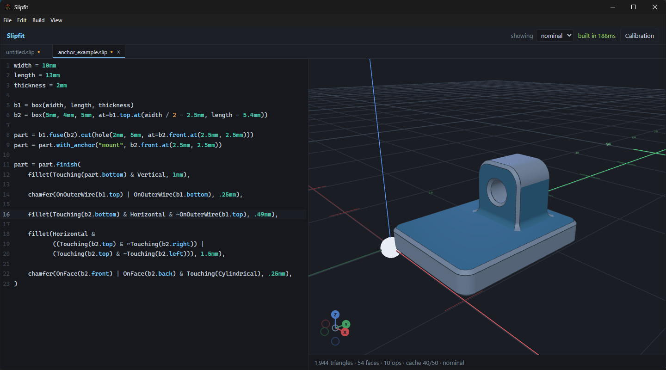Click line number 16 in the gutter
666x370 pixels.
point(6,214)
